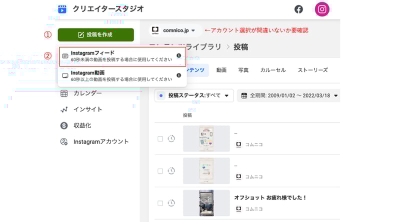Open the 全期間 date range dropdown
The image size is (395, 222).
(x=288, y=95)
